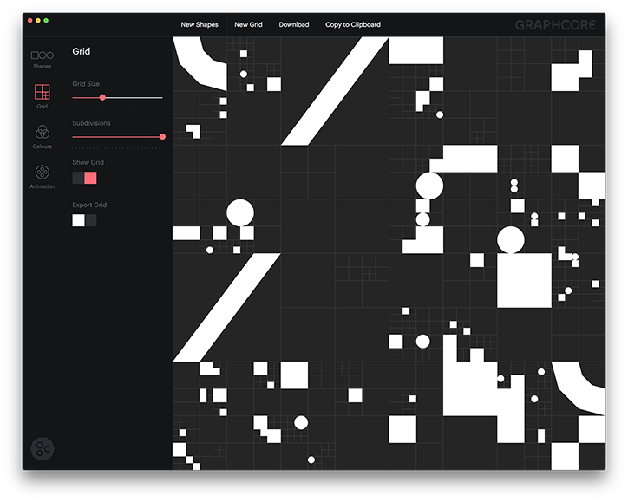
Task: Click the green maximize window button
Action: point(46,19)
